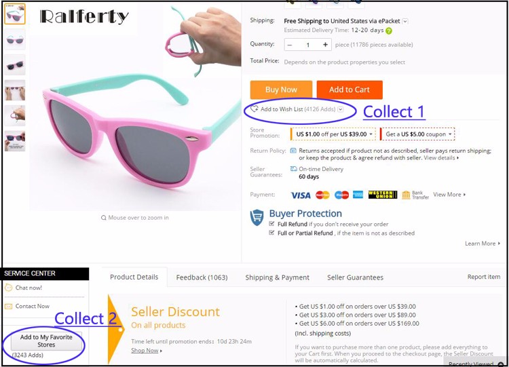
Task: Click the Buyer Protection shield icon
Action: (x=257, y=218)
